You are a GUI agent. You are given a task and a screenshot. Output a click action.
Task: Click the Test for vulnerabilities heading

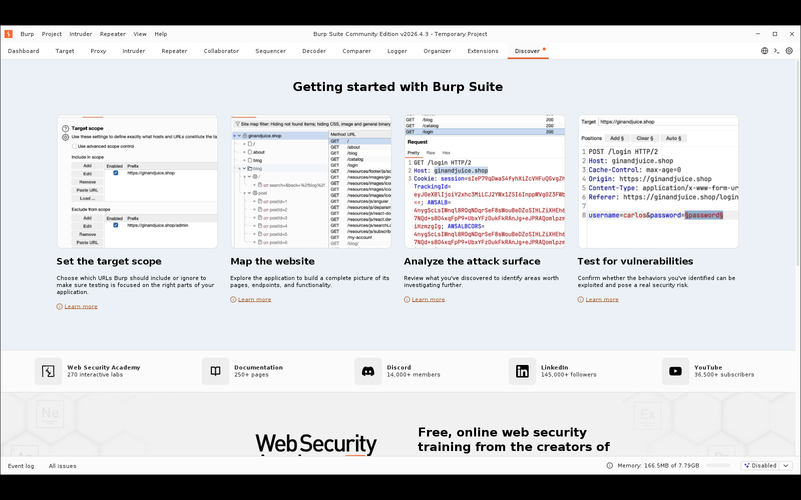(x=635, y=261)
